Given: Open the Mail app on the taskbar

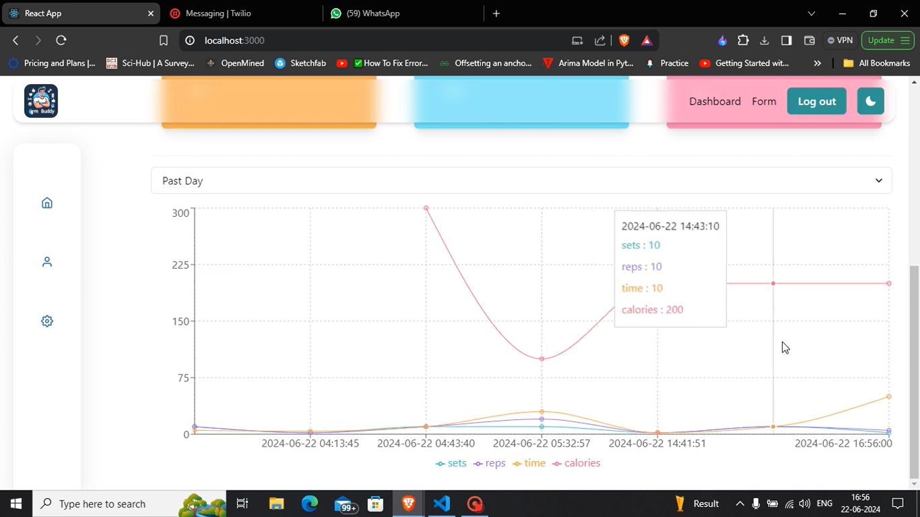Looking at the screenshot, I should click(x=345, y=504).
